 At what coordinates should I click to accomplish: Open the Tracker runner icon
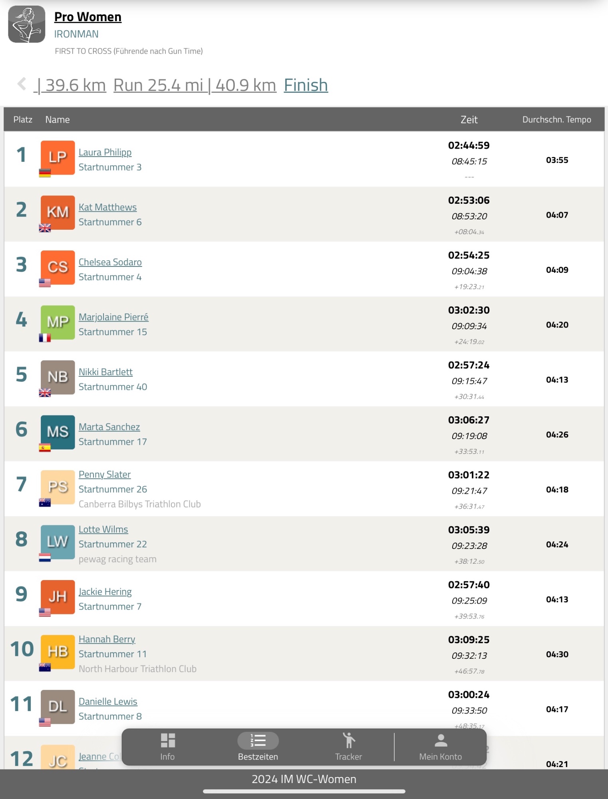point(349,741)
